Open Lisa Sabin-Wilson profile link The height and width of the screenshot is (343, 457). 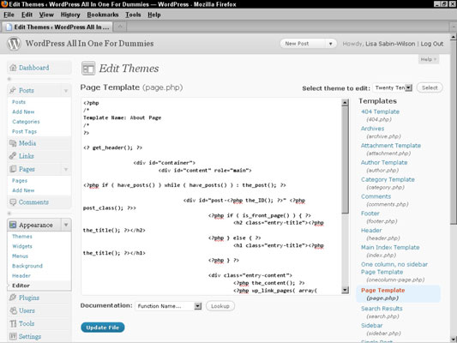tap(390, 44)
